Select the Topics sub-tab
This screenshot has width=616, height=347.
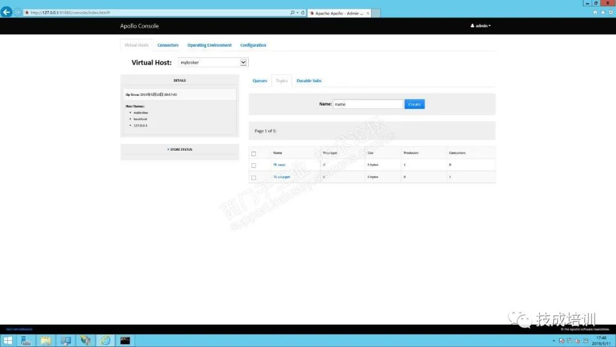(x=282, y=80)
